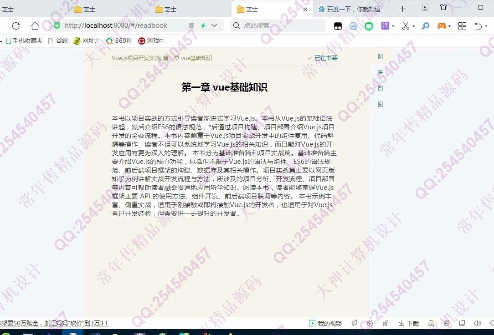Open the 网址大 bookmark

(86, 41)
